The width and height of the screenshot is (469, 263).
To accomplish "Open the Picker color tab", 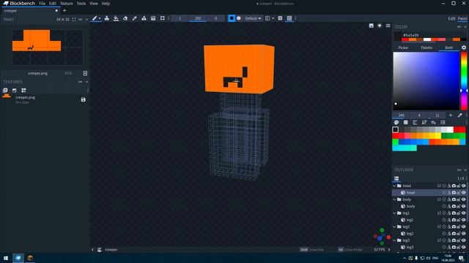I will coord(403,47).
